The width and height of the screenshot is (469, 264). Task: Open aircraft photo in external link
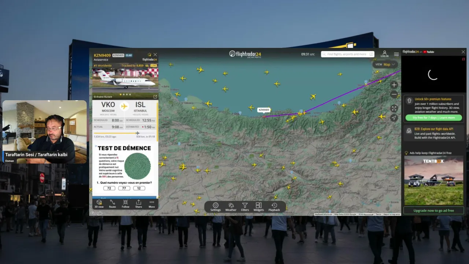(155, 97)
